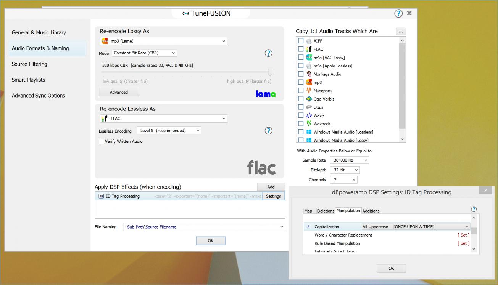
Task: Click the ID icon beside ID Tag Processing
Action: [101, 196]
